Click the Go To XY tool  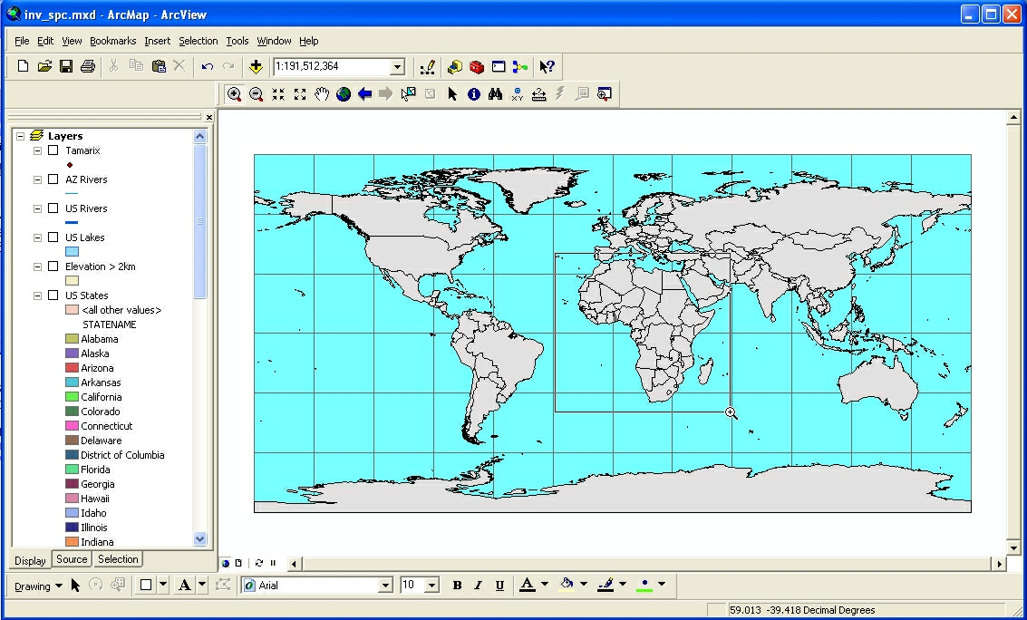[x=517, y=93]
